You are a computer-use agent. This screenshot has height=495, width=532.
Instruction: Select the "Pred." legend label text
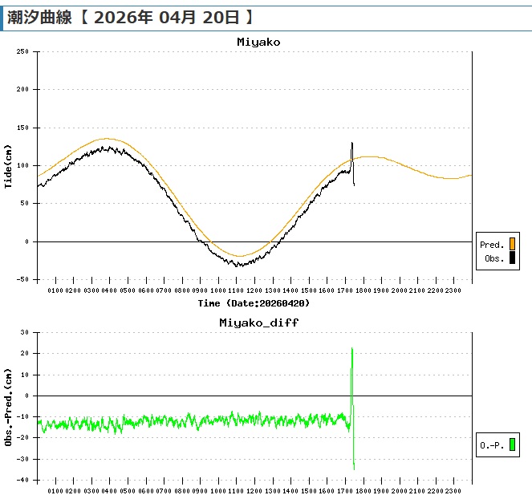point(491,245)
